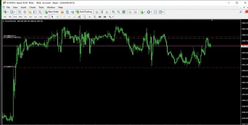The width and height of the screenshot is (248, 125).
Task: Toggle chart auto scroll
Action: pyautogui.click(x=130, y=12)
